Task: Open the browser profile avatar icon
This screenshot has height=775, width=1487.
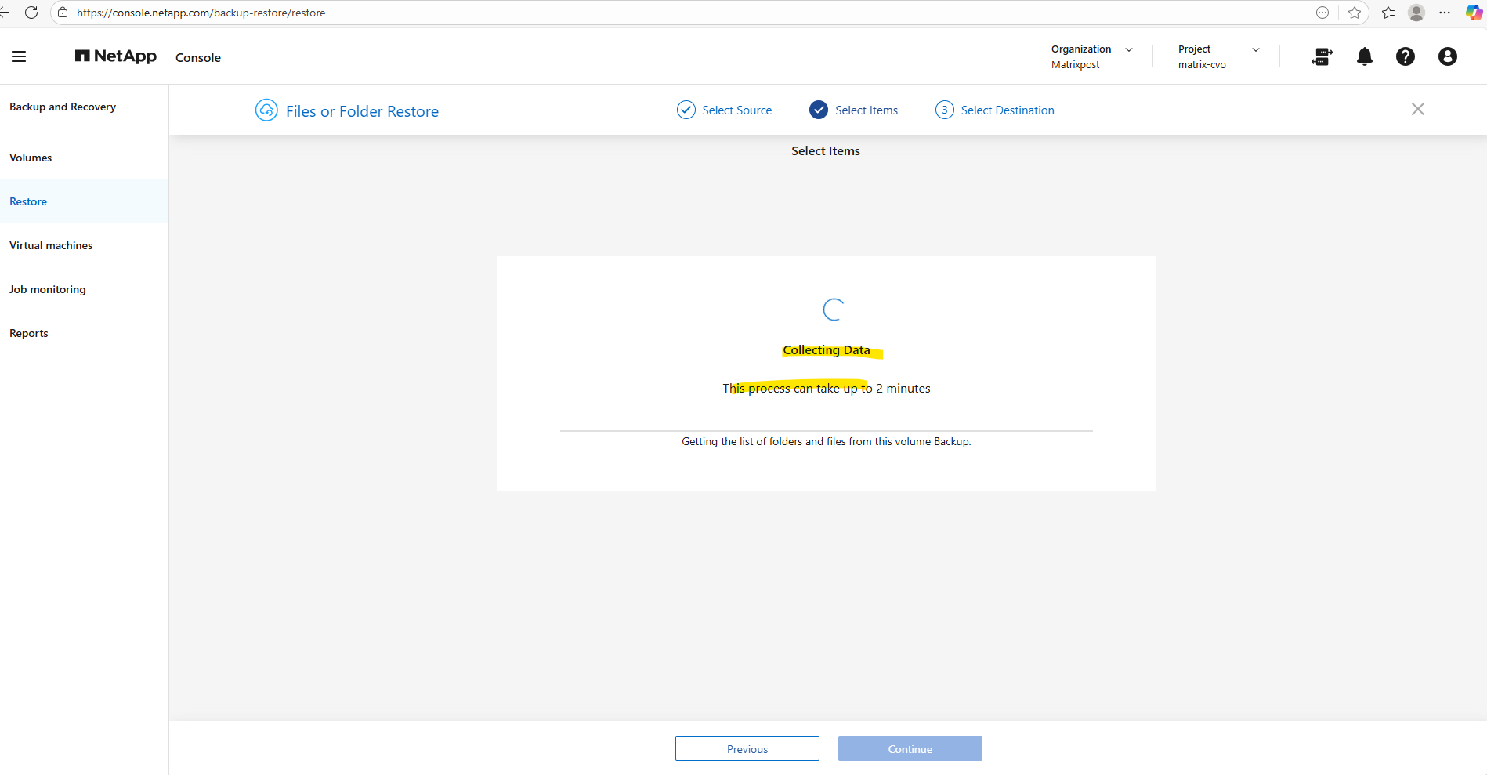Action: [x=1416, y=13]
